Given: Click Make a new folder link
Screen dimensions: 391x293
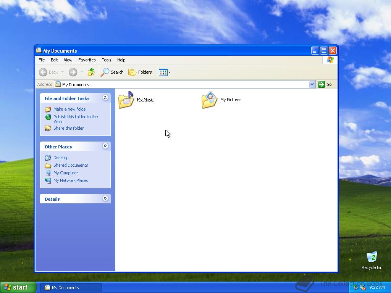Looking at the screenshot, I should point(70,109).
